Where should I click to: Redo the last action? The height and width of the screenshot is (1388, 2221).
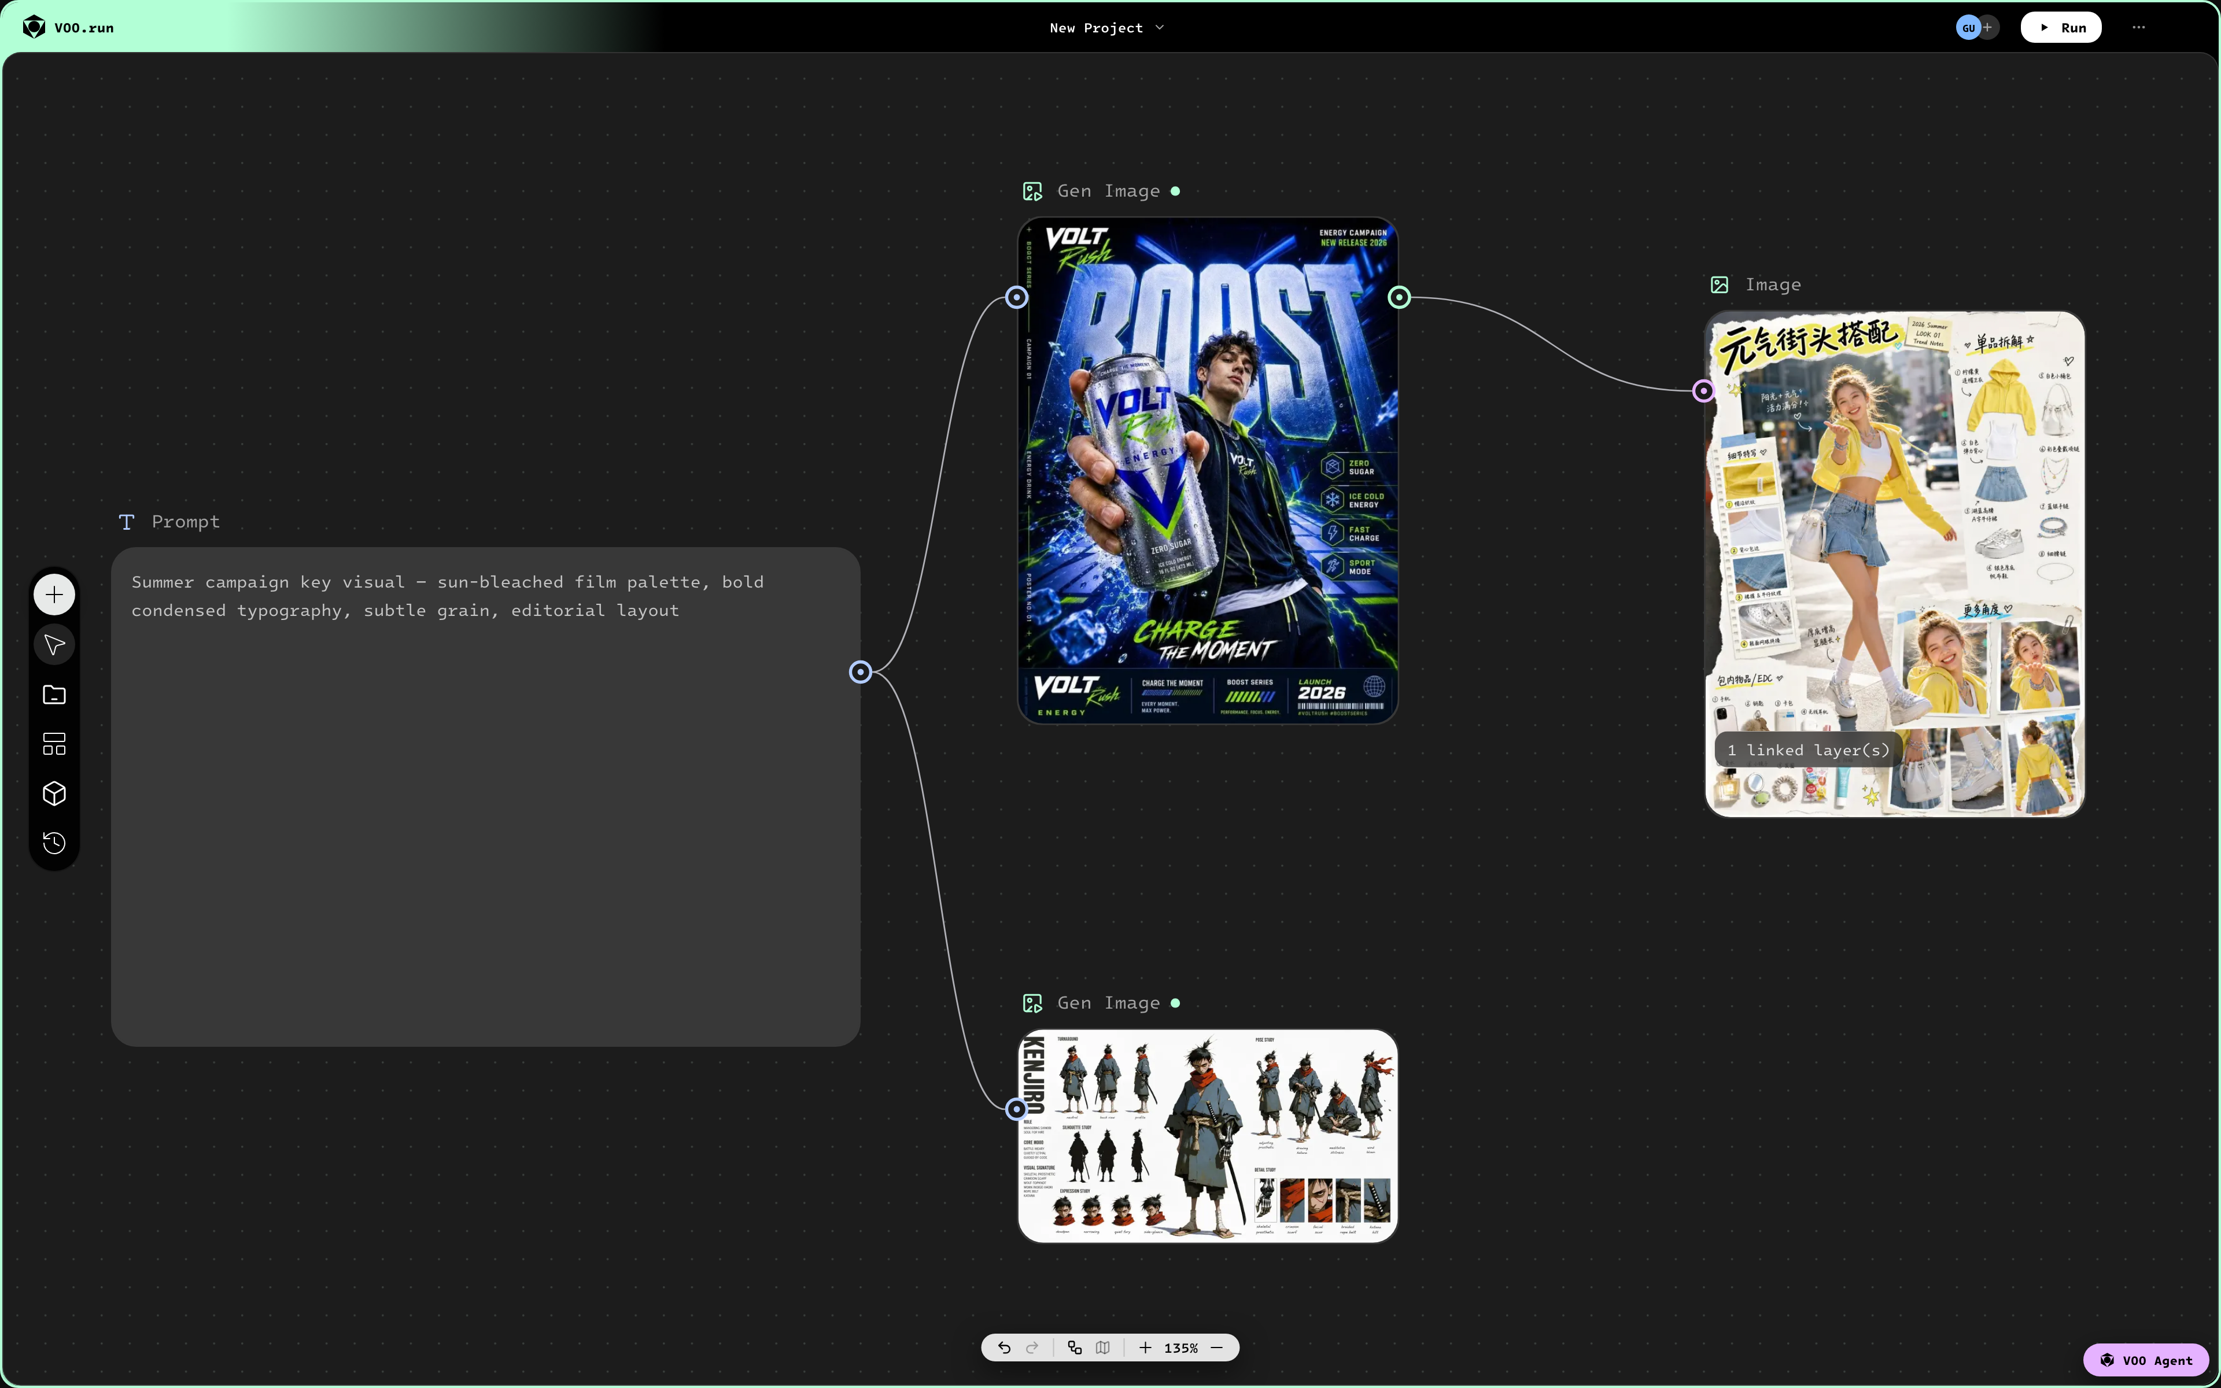point(1032,1348)
